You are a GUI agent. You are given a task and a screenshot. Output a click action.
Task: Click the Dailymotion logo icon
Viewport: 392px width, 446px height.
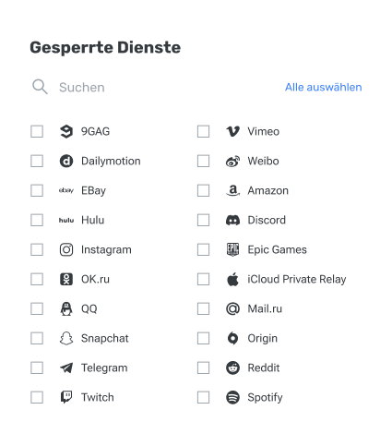pos(66,161)
